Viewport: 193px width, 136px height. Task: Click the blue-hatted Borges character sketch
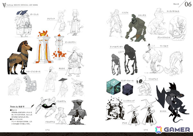[23, 23]
